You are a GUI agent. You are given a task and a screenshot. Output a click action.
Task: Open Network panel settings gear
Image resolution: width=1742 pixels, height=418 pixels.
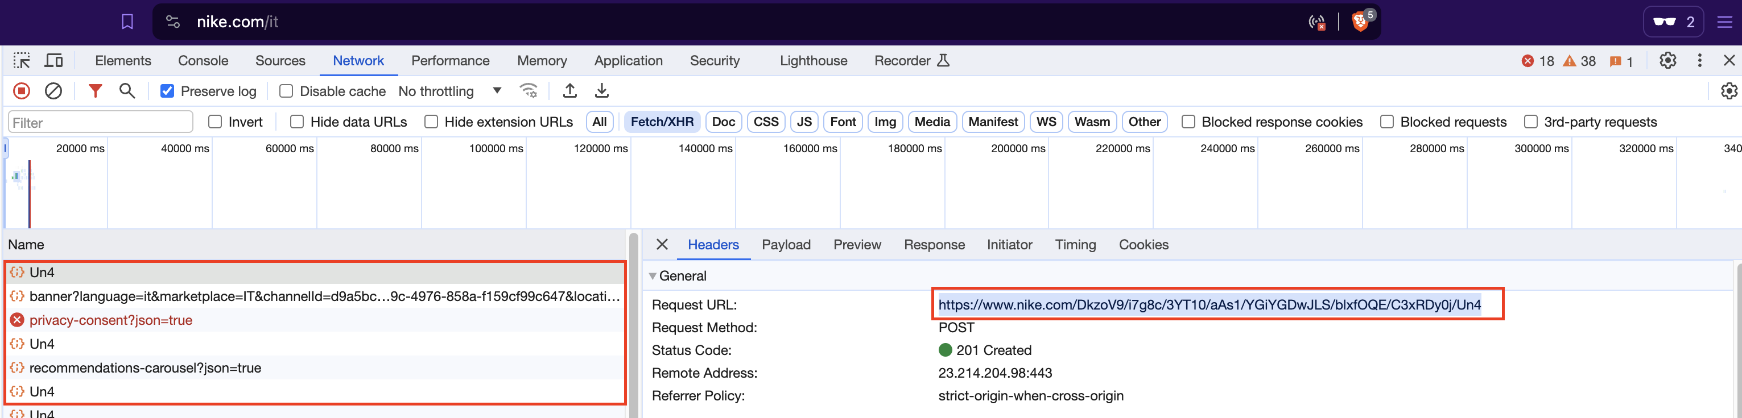coord(1728,90)
